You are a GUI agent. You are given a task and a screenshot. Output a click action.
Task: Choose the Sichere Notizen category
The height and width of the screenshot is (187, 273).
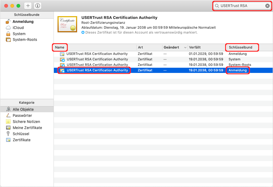tap(27, 121)
